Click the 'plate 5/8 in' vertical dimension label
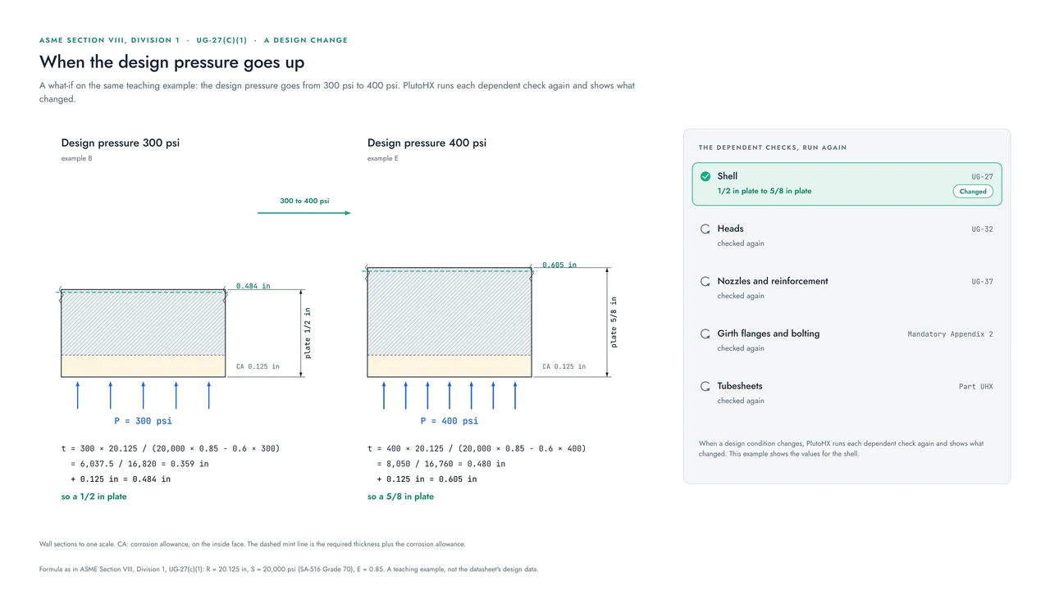Image resolution: width=1050 pixels, height=590 pixels. (x=614, y=322)
